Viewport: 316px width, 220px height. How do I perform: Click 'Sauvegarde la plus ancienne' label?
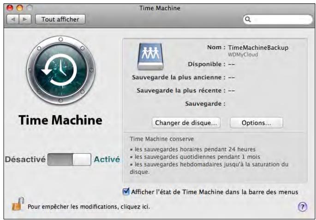click(x=179, y=77)
